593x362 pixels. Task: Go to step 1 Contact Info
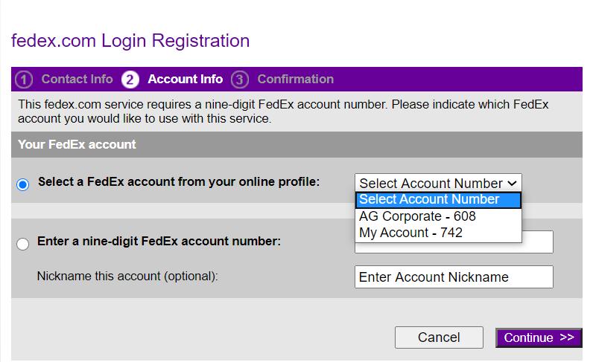pyautogui.click(x=77, y=80)
